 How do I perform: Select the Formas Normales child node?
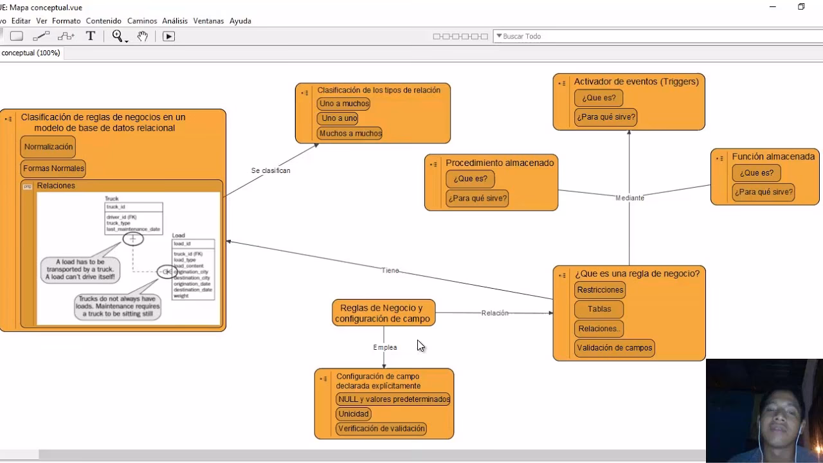click(53, 168)
